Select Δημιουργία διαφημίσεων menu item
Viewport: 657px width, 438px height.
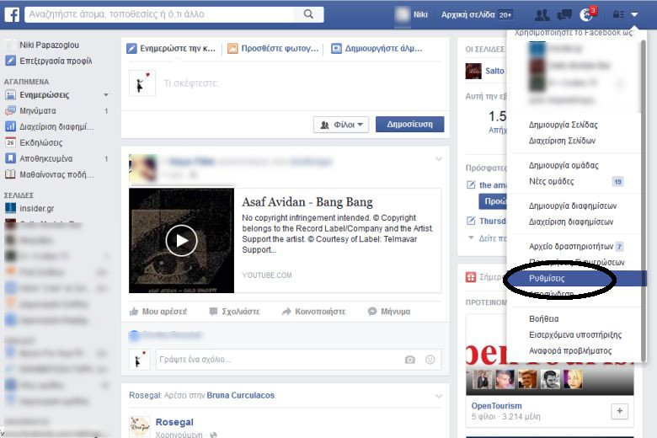click(573, 206)
